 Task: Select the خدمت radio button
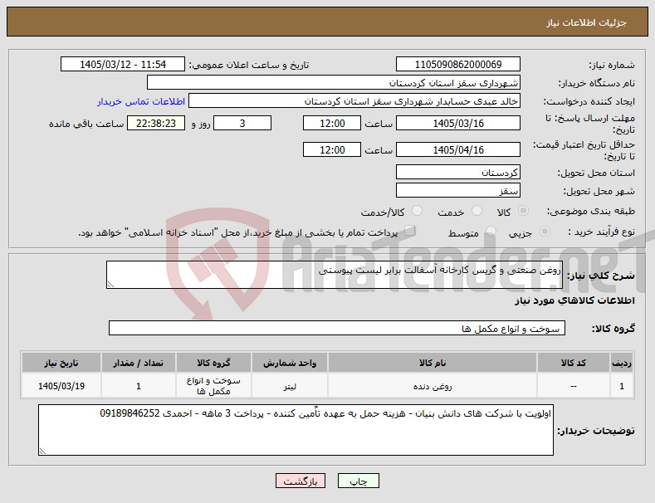[x=477, y=211]
